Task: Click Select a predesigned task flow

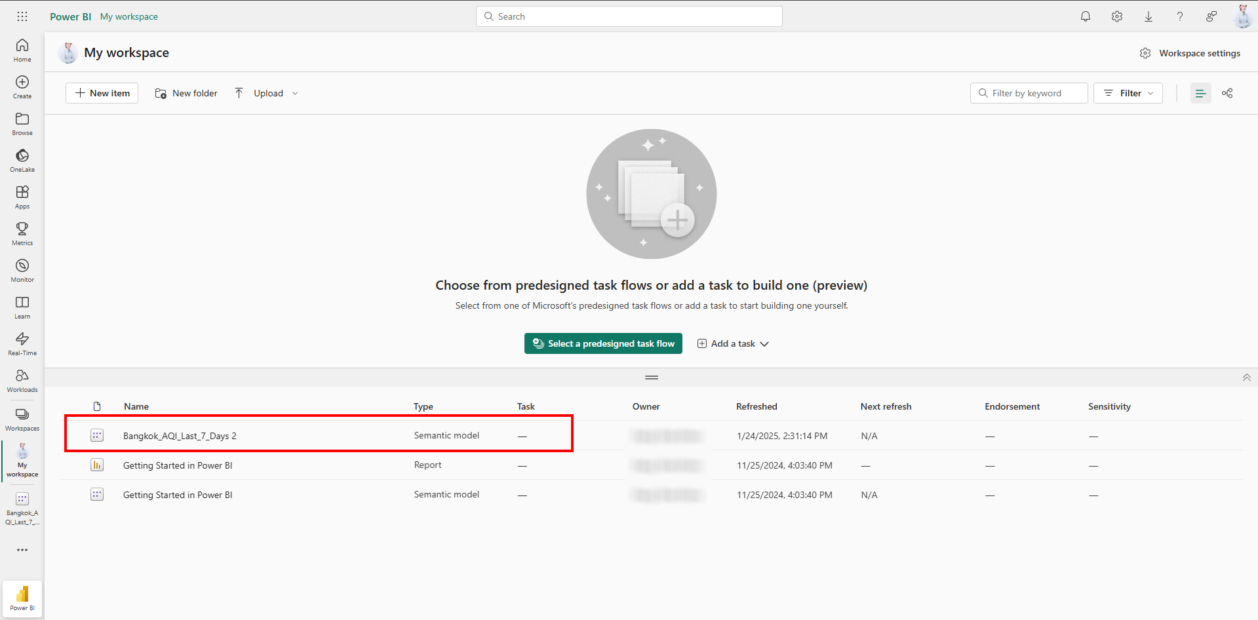Action: 603,343
